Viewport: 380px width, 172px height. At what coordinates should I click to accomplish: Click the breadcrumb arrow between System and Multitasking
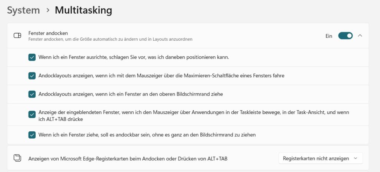coord(48,10)
